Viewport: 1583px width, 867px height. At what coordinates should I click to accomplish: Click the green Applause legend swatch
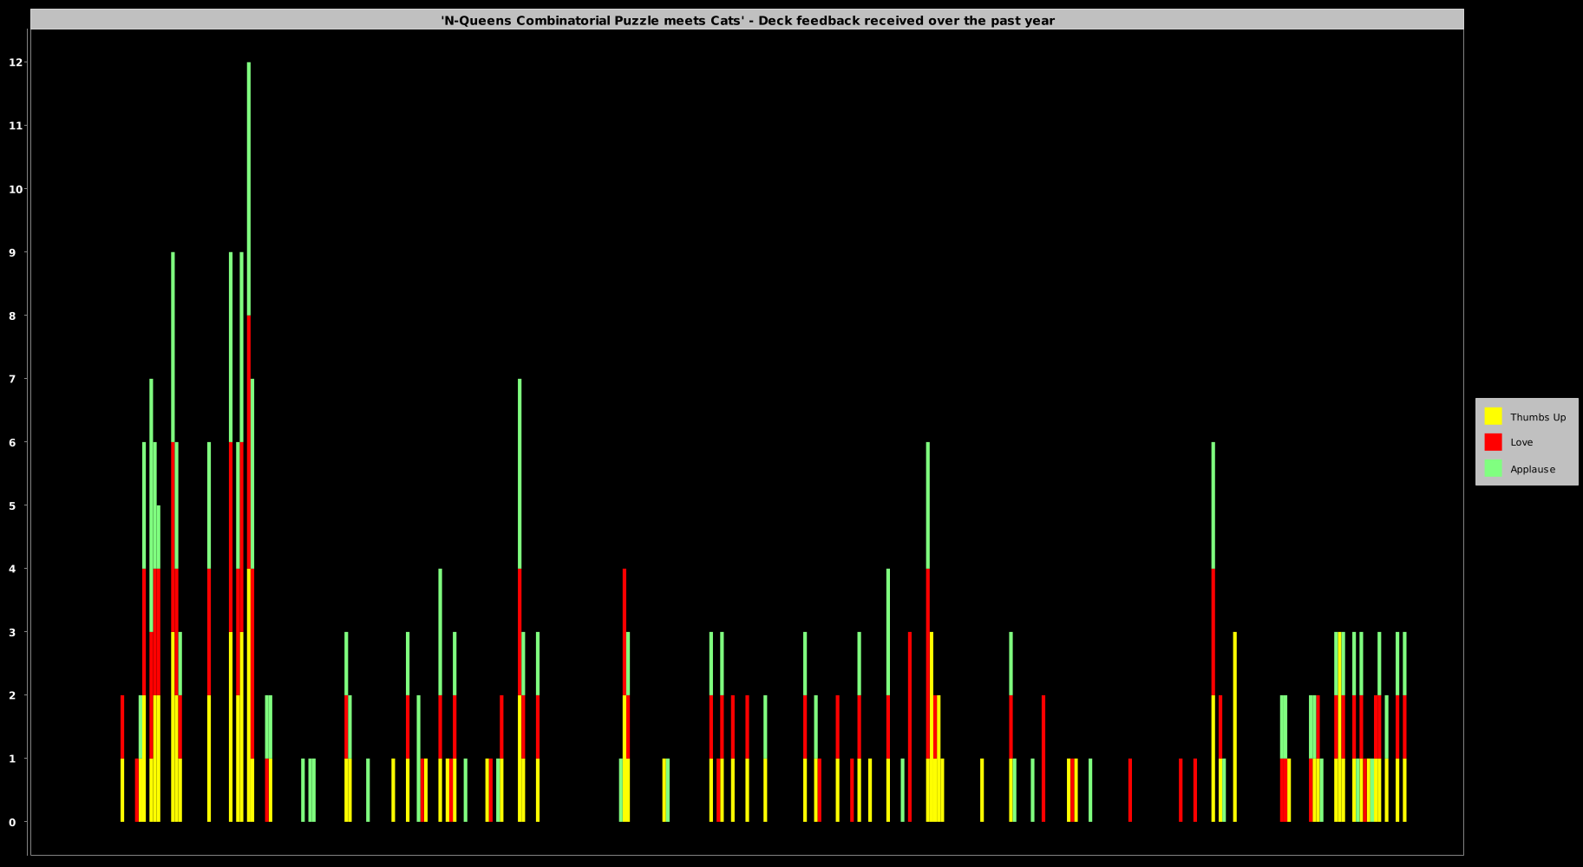pos(1493,468)
